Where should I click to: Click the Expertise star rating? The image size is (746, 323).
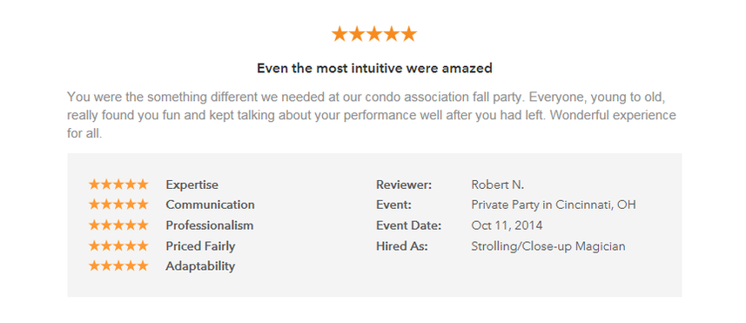118,185
